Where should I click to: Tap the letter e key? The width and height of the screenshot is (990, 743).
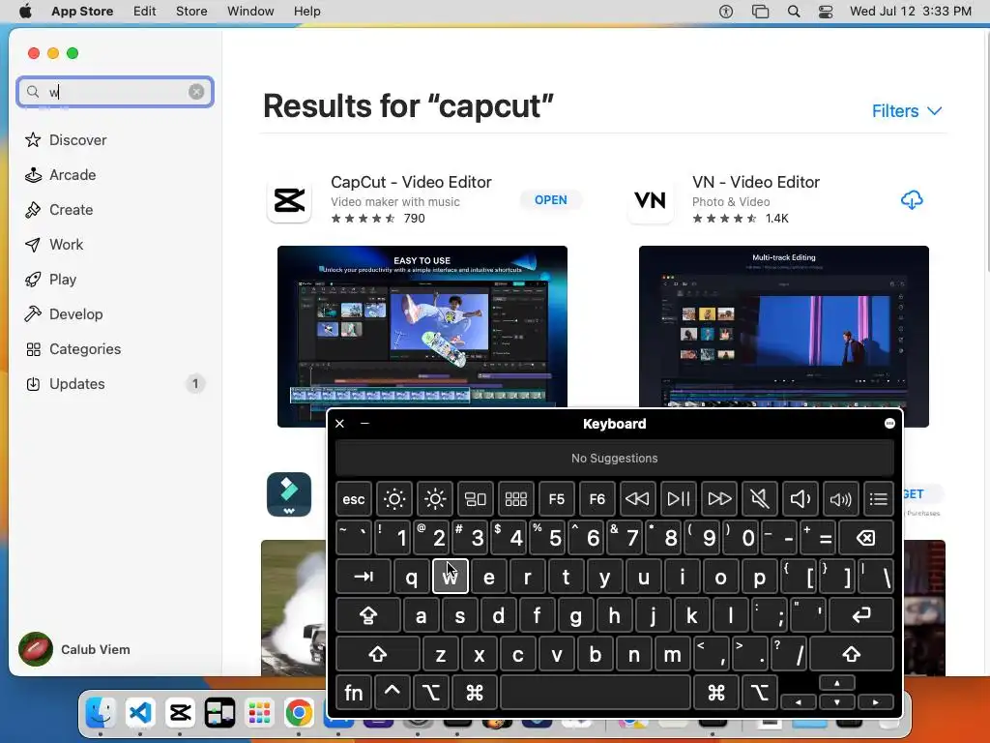point(488,577)
